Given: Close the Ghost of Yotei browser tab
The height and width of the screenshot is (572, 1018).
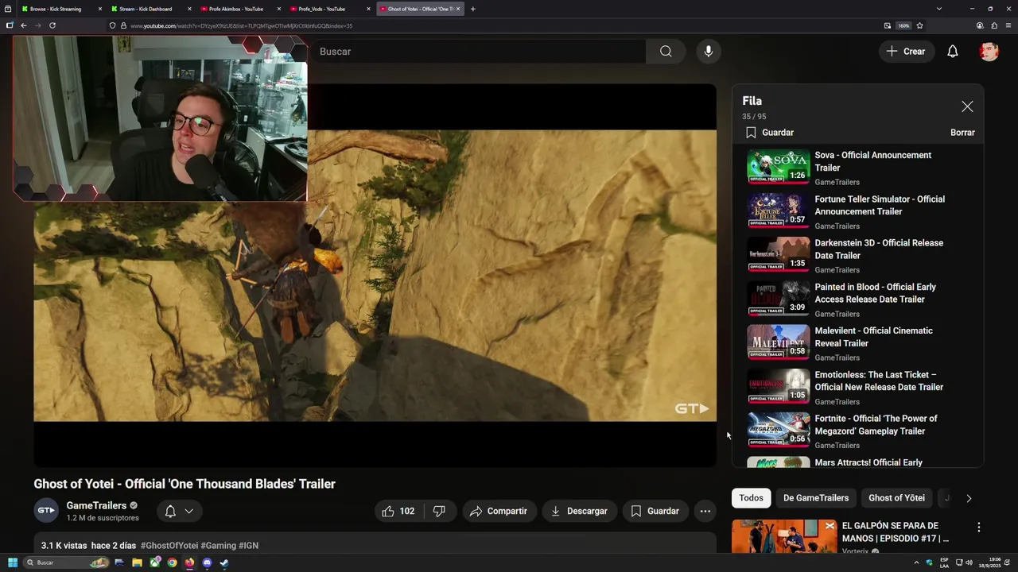Looking at the screenshot, I should pyautogui.click(x=458, y=9).
